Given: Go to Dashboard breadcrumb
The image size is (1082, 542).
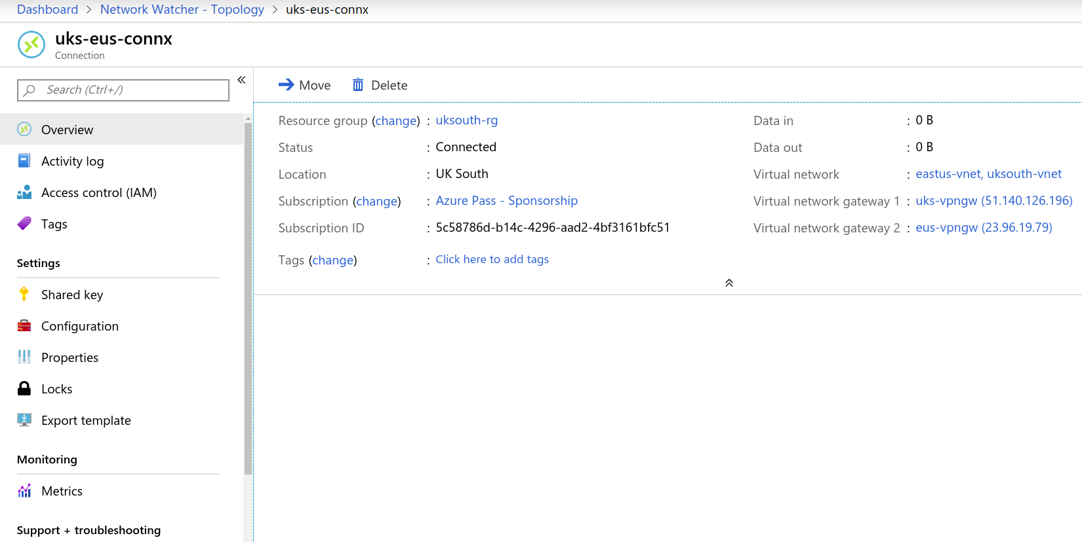Looking at the screenshot, I should point(47,9).
